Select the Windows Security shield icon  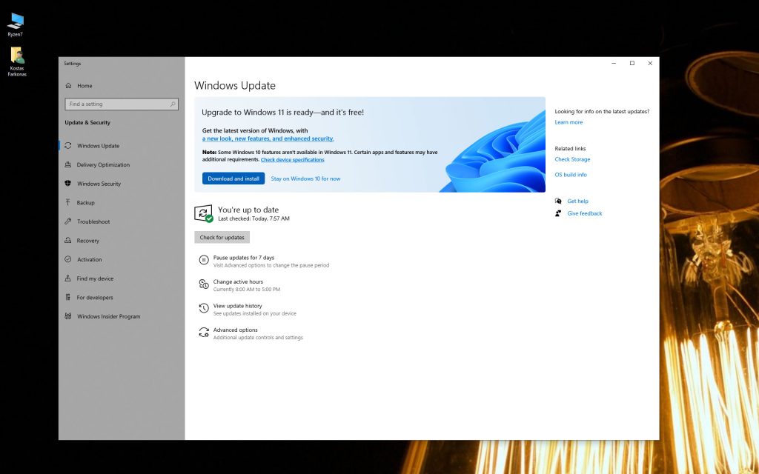(67, 184)
